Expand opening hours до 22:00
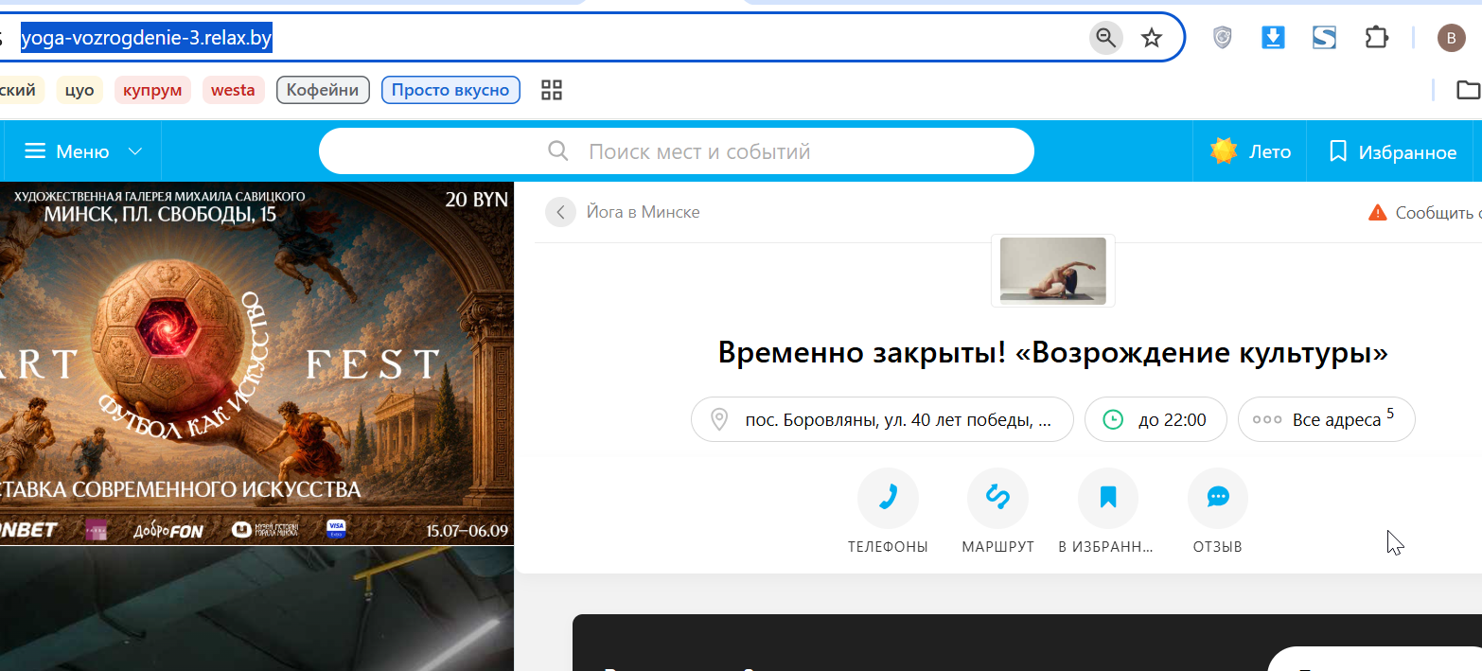Image resolution: width=1482 pixels, height=671 pixels. pyautogui.click(x=1156, y=419)
